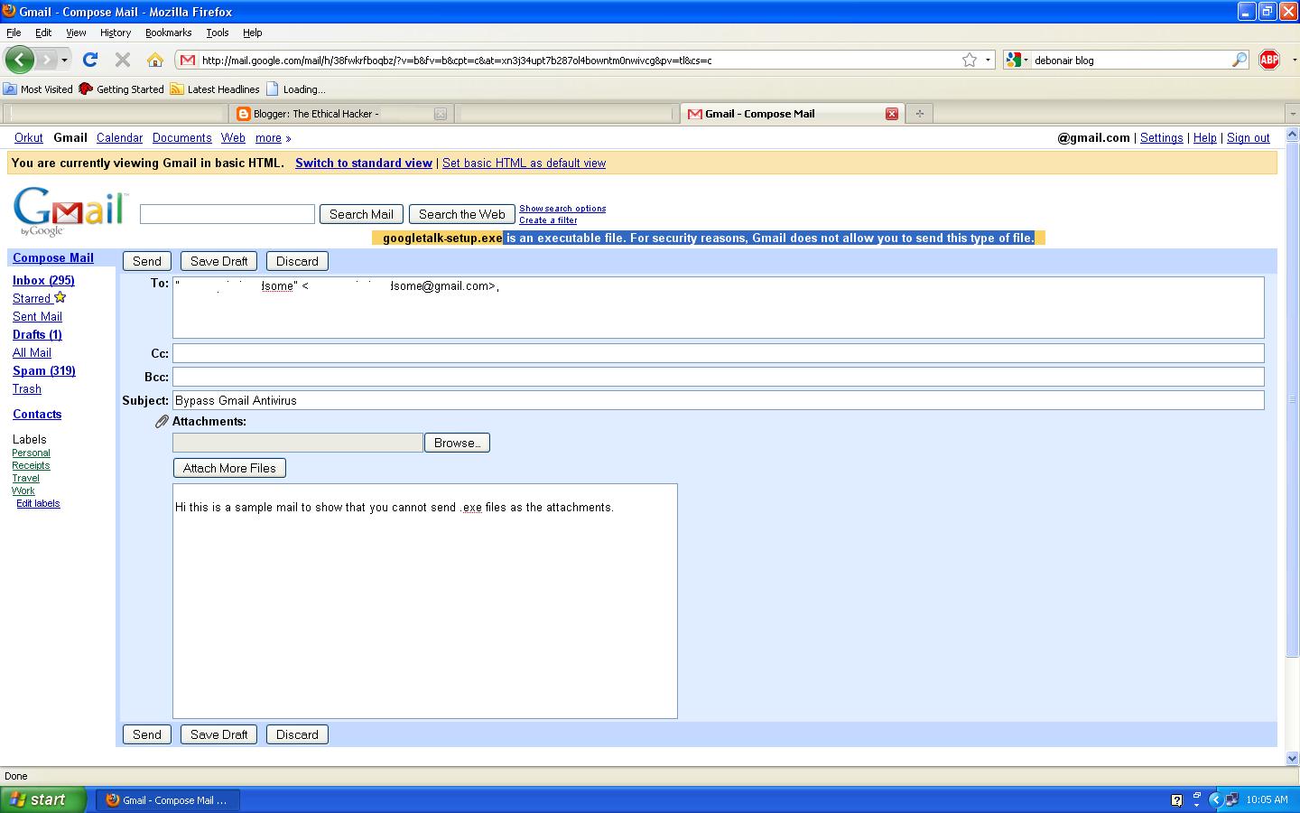Open the Tools menu
Screen dimensions: 1300x813
(217, 33)
